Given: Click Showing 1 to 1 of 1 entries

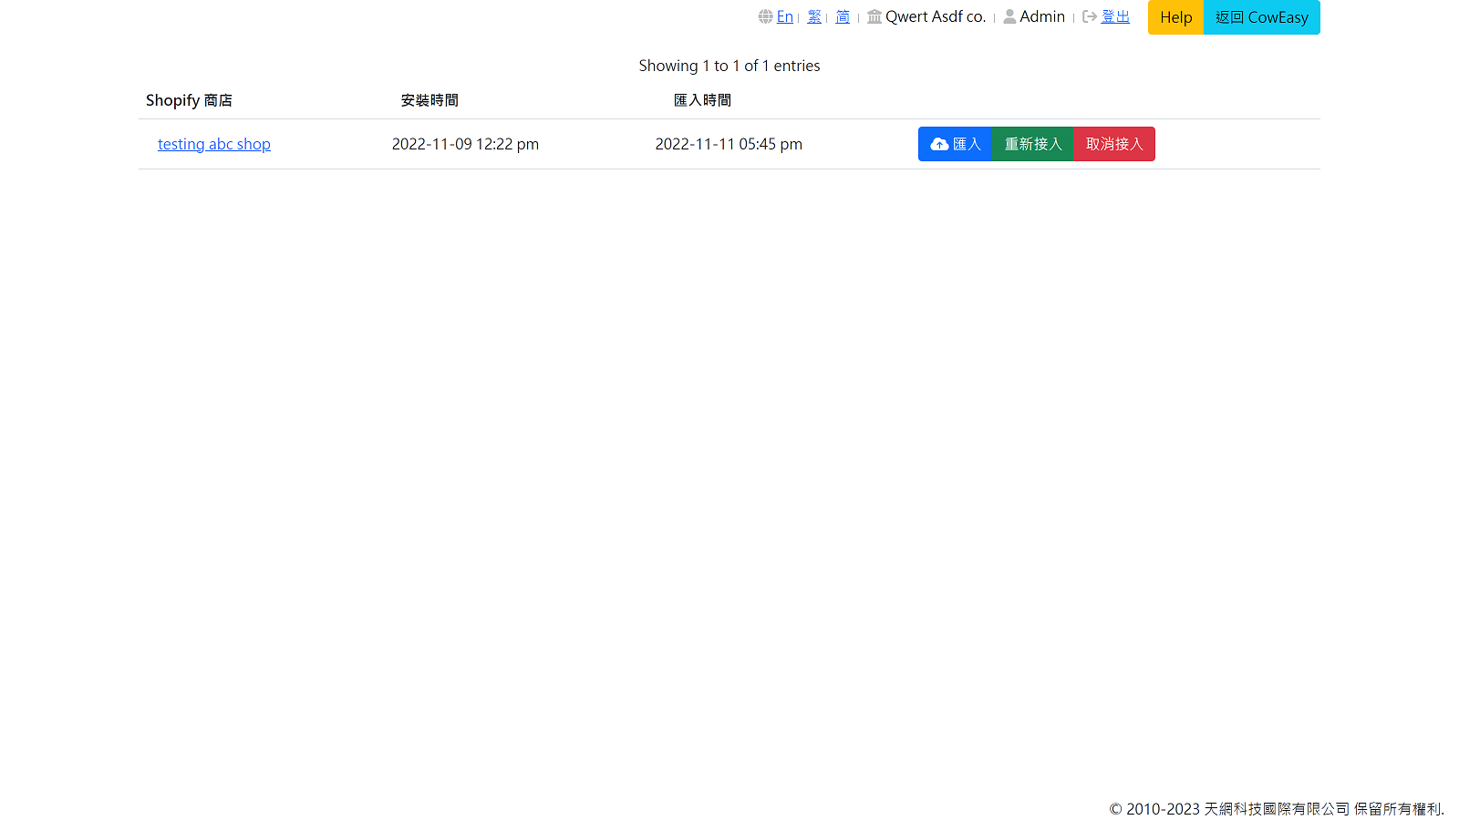Looking at the screenshot, I should pyautogui.click(x=729, y=66).
